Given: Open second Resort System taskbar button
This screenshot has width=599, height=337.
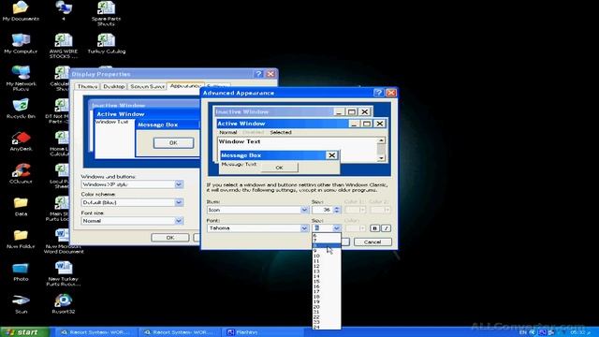Looking at the screenshot, I should [x=179, y=332].
